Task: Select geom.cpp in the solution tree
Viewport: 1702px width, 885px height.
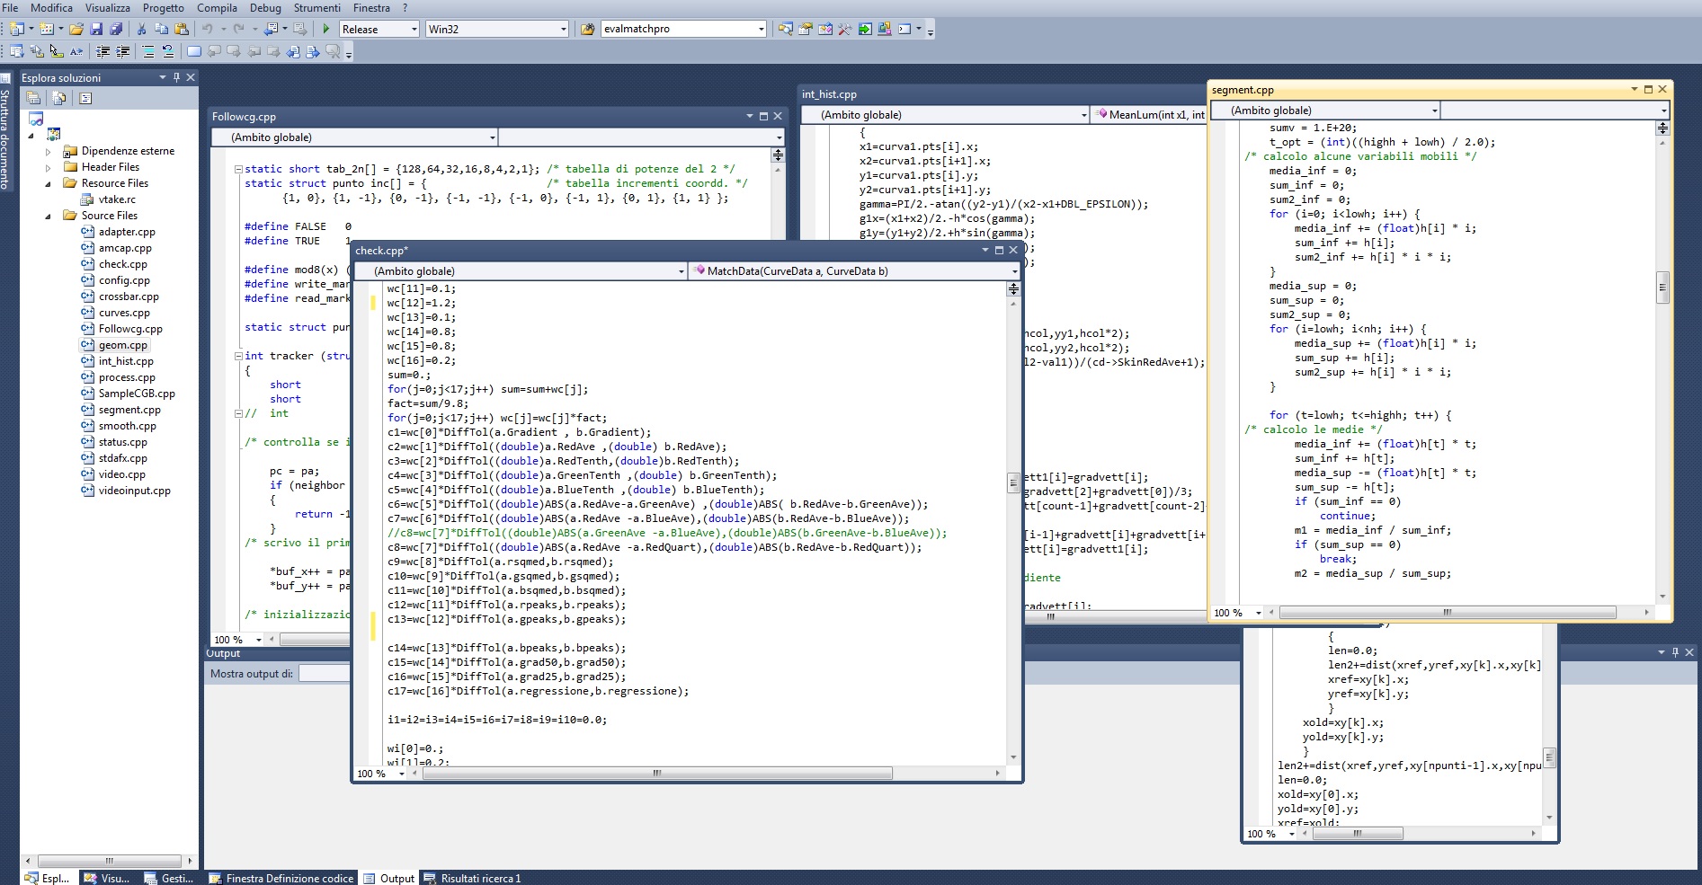Action: point(123,345)
